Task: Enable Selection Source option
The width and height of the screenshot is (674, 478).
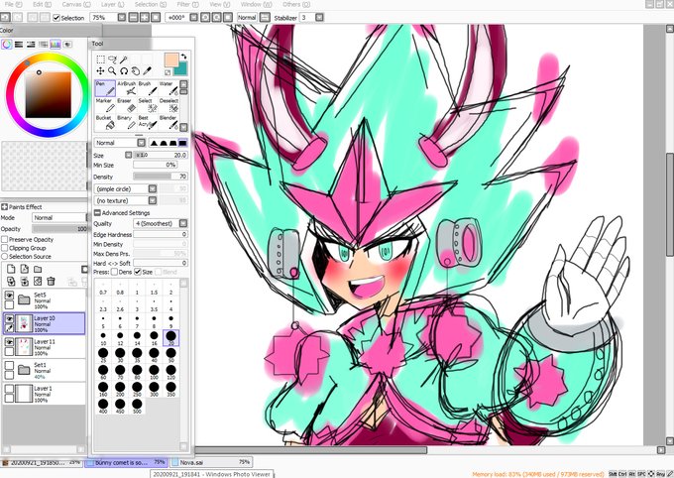Action: [x=5, y=257]
